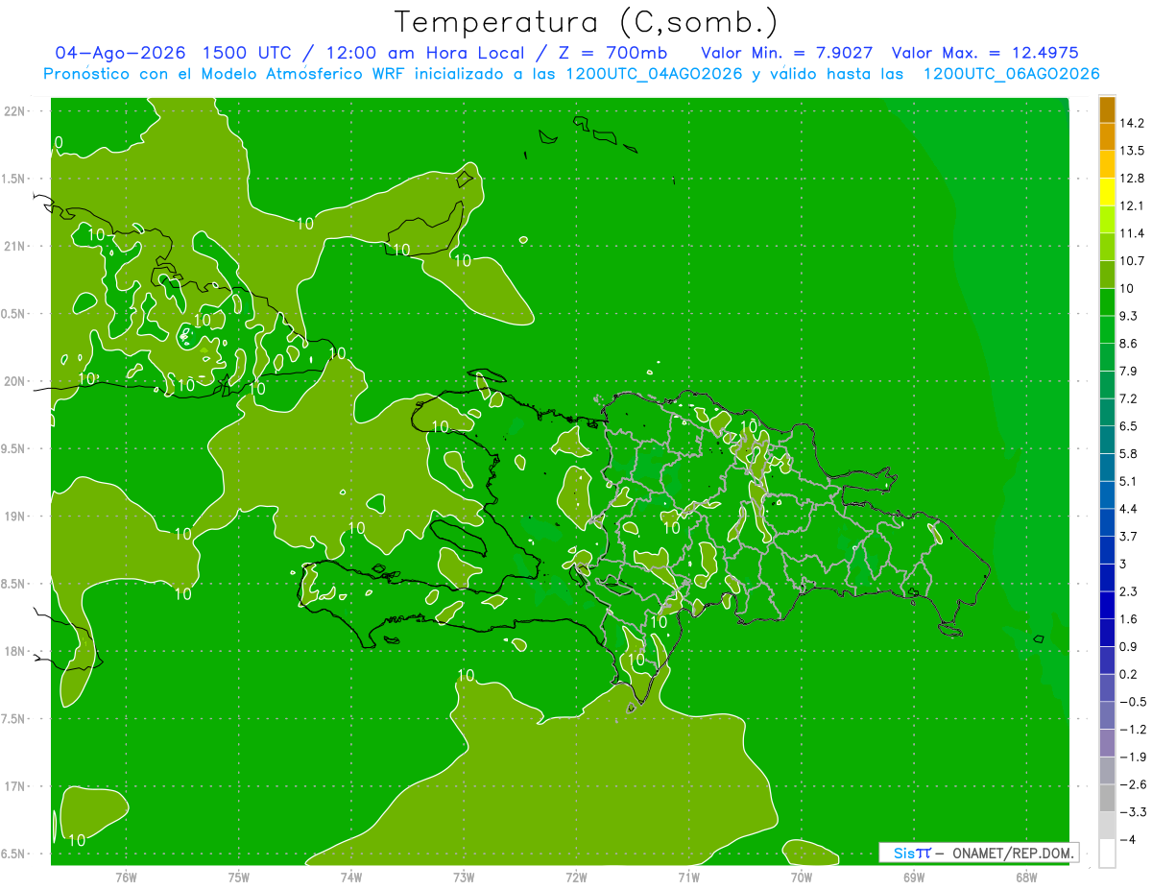
Task: Click the title "Temperatura (C,somb.)"
Action: click(x=586, y=22)
